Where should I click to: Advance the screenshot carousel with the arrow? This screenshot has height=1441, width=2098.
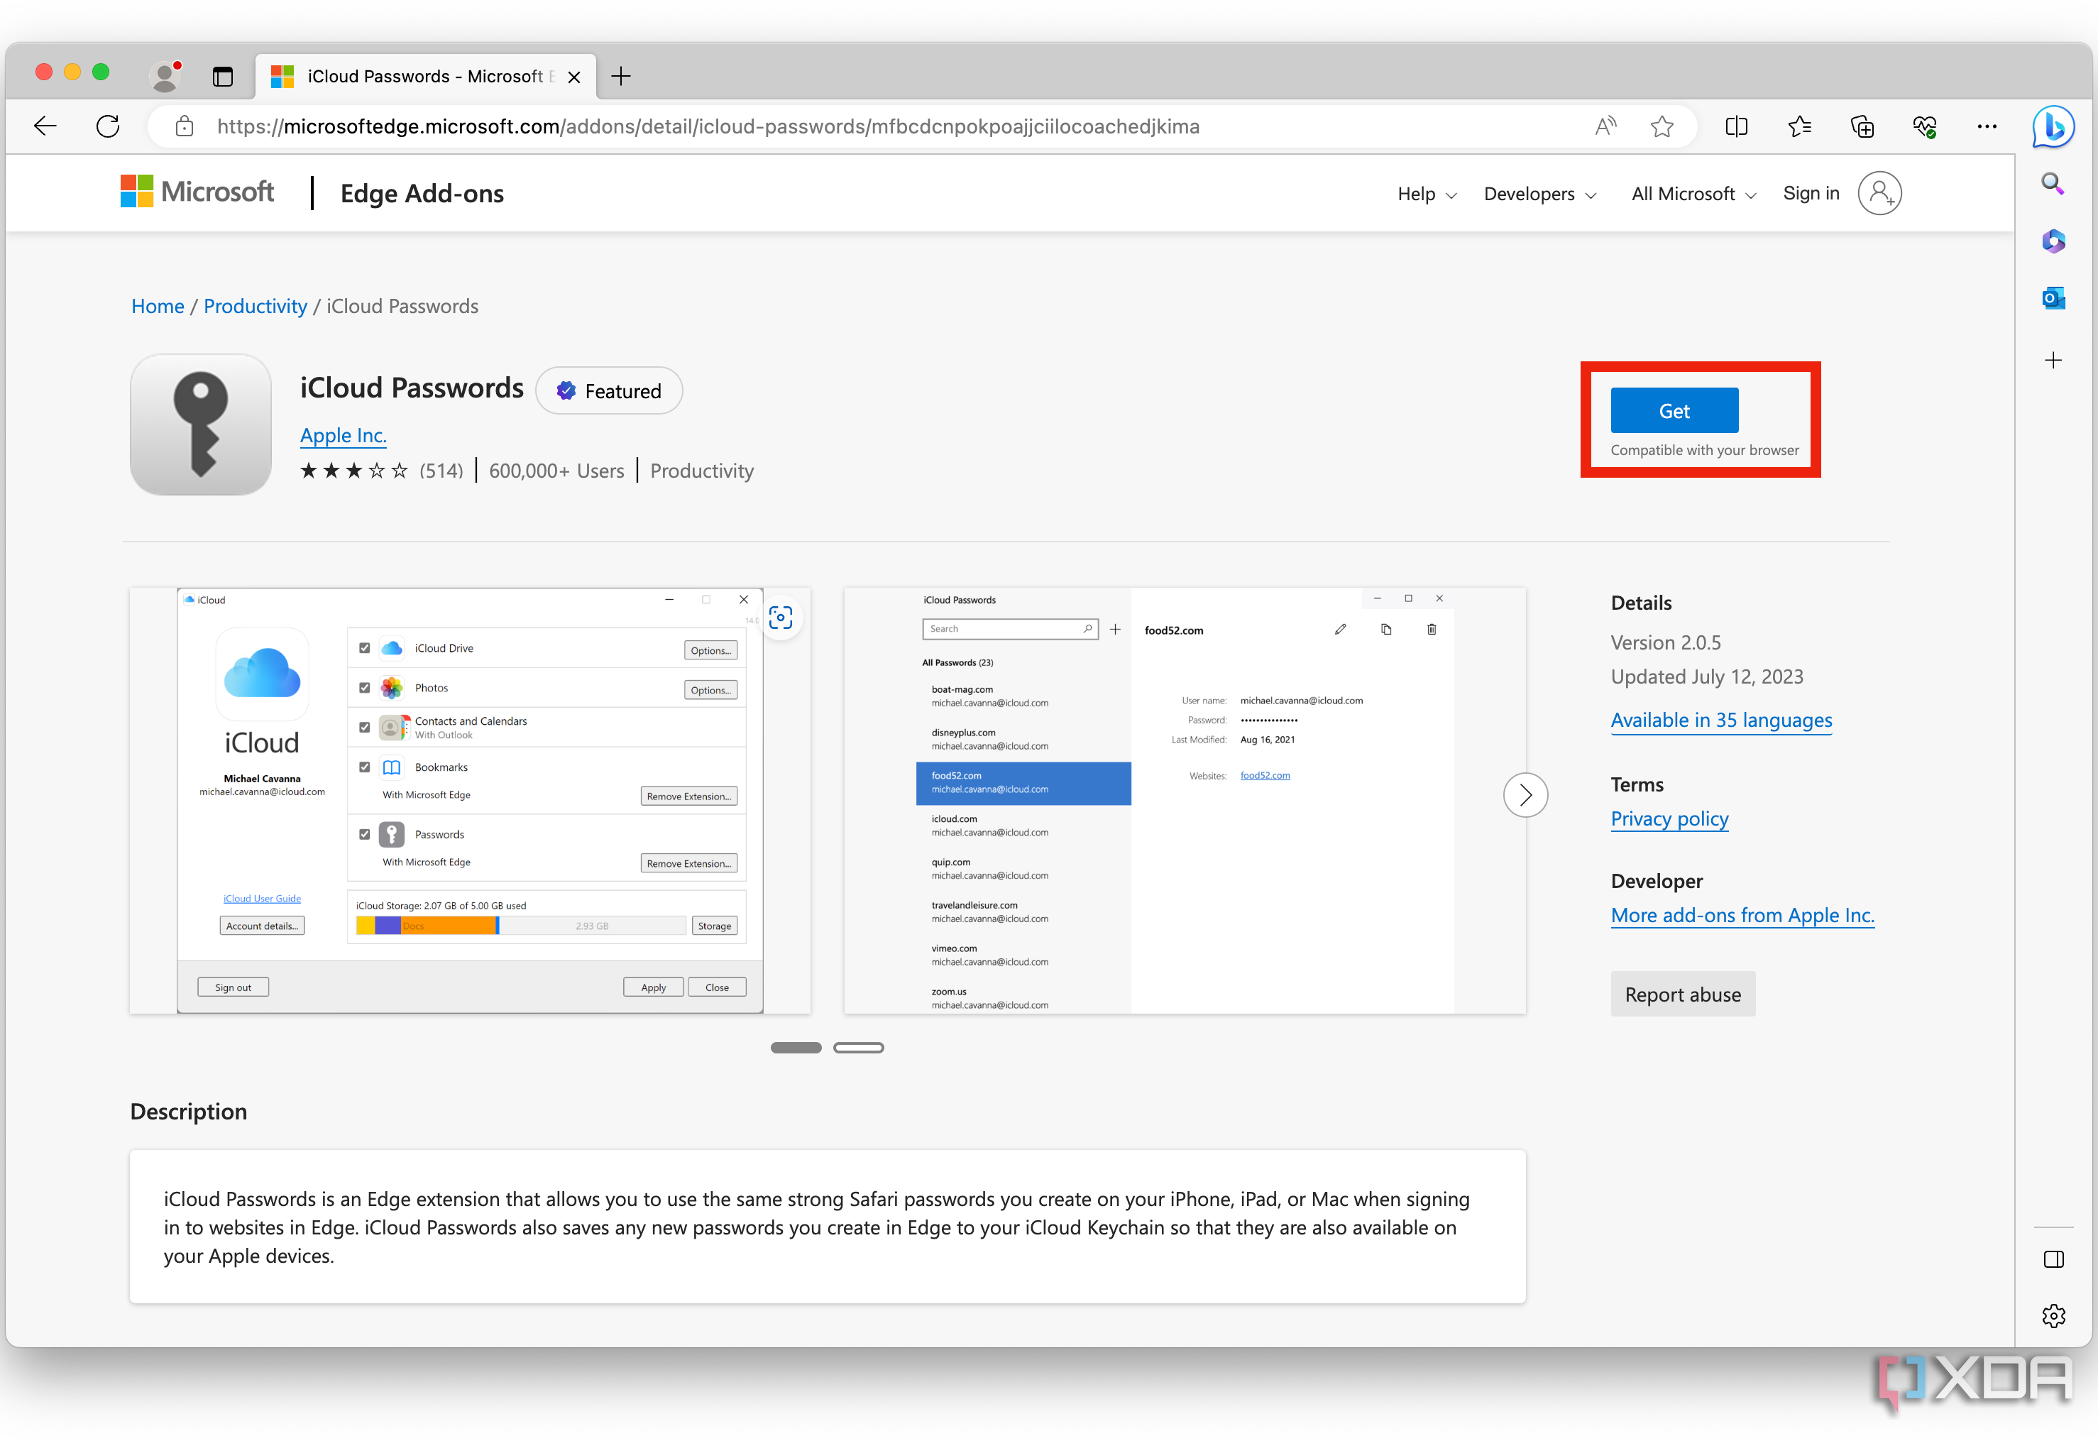[x=1525, y=794]
